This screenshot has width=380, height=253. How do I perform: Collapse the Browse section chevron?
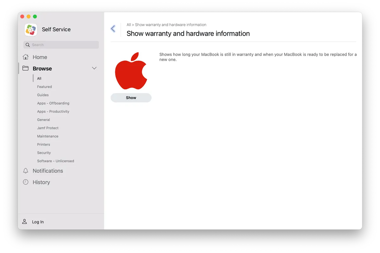(x=94, y=68)
